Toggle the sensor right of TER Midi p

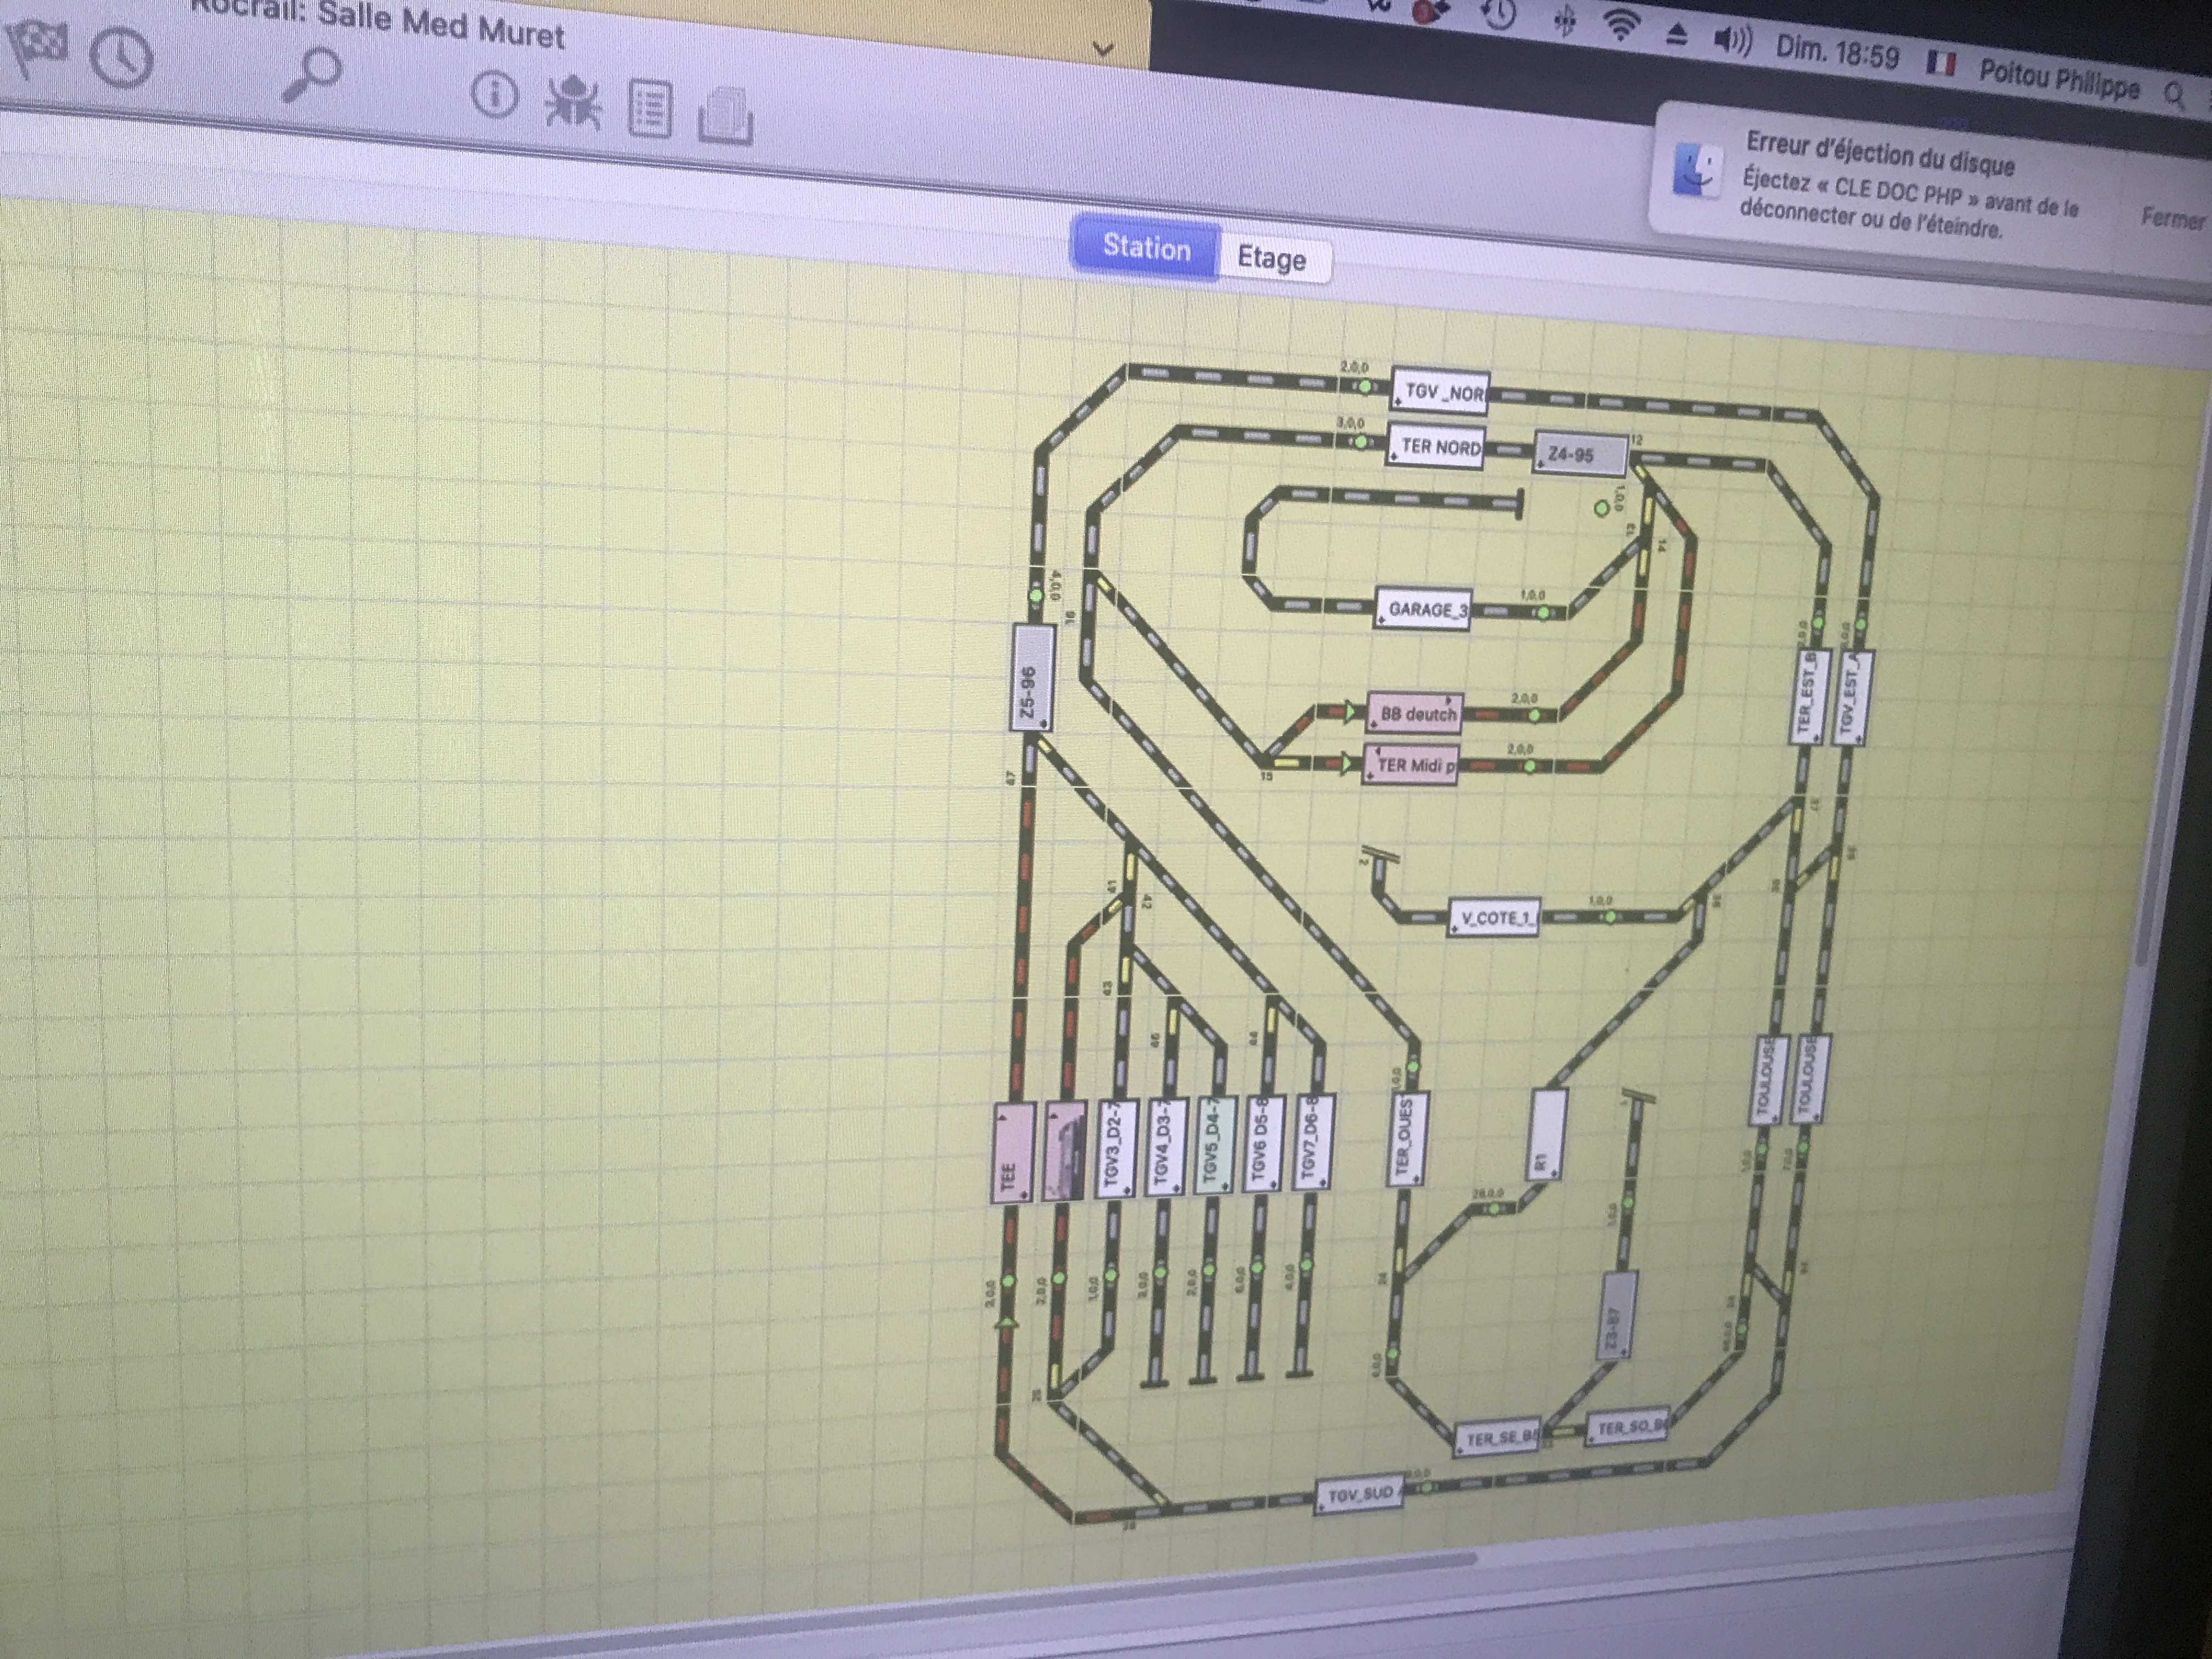point(1531,766)
